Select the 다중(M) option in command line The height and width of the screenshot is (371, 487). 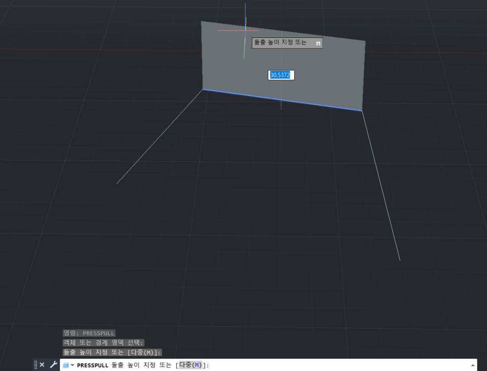click(190, 365)
